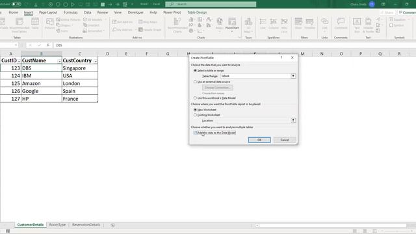The height and width of the screenshot is (234, 416).
Task: Select 'Use this workbook's Data Model' radio
Action: click(x=195, y=98)
